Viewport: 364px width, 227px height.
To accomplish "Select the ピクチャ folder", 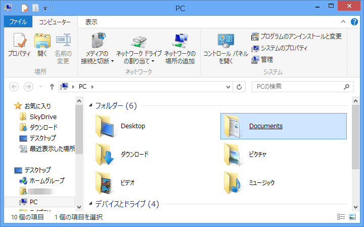I will [245, 155].
